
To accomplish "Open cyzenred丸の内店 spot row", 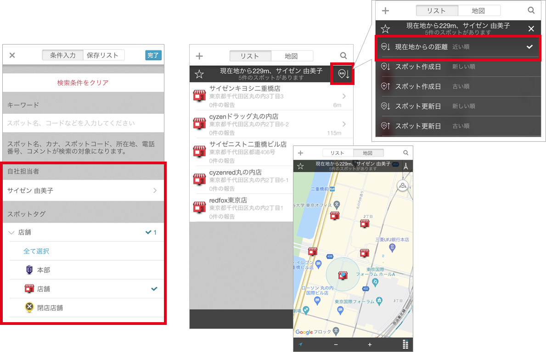I will [242, 180].
